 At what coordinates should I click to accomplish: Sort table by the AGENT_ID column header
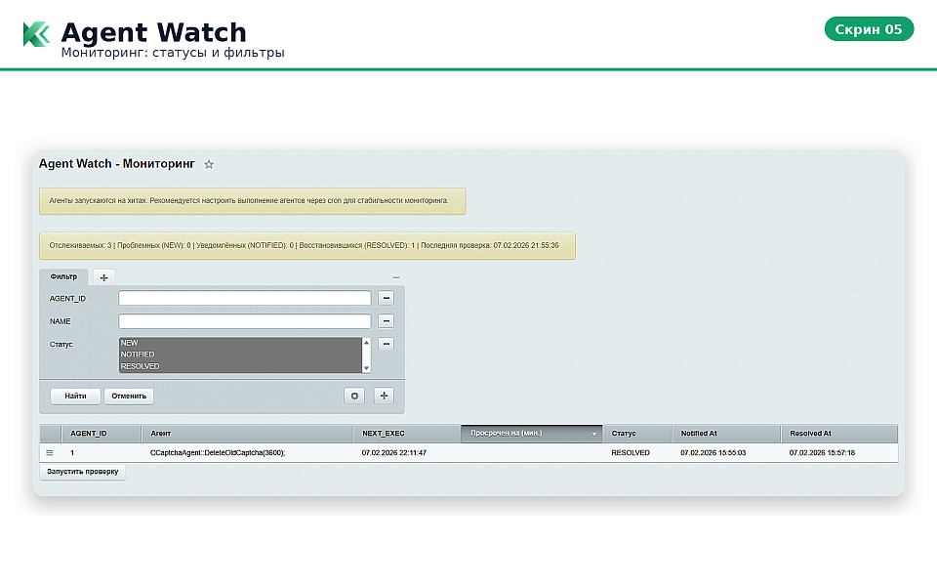[89, 433]
